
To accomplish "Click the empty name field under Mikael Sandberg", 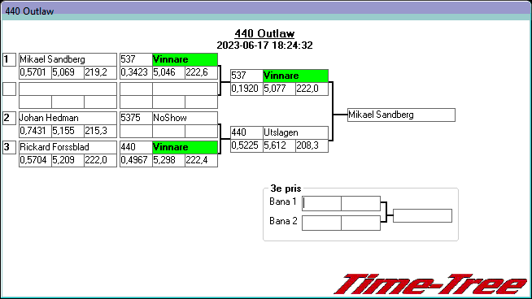I will [68, 89].
